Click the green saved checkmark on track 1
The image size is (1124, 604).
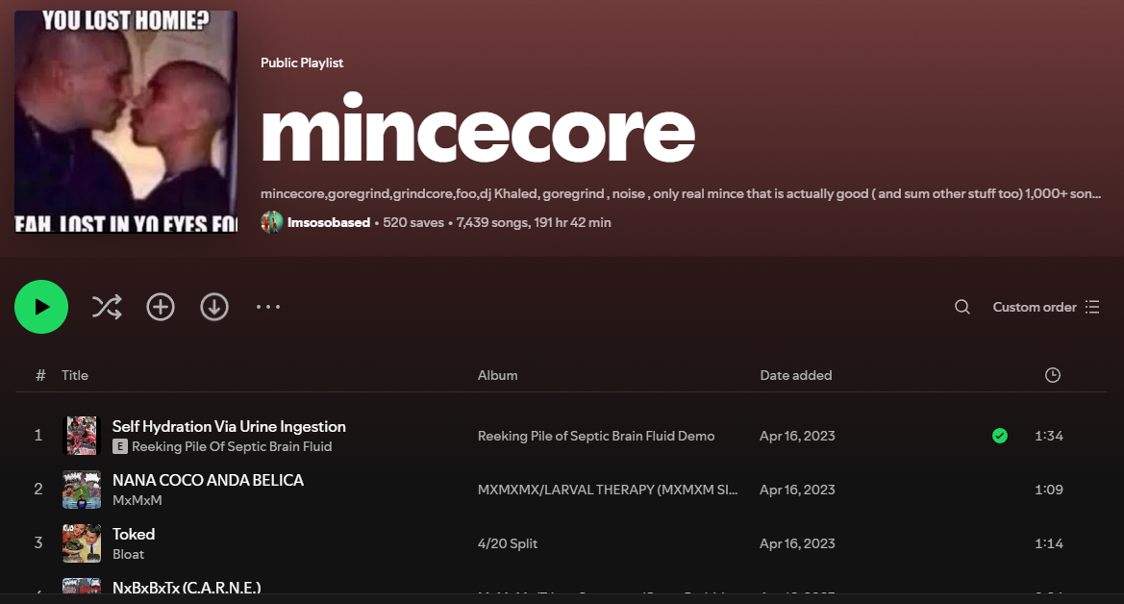tap(1000, 436)
